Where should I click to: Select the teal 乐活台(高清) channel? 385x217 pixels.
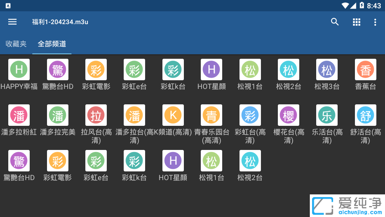[327, 115]
